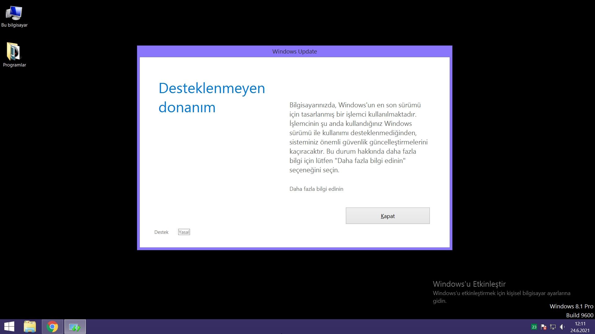Click the Windows'u Etkinleştir watermark text
Screen dimensions: 595x334
[x=469, y=284]
